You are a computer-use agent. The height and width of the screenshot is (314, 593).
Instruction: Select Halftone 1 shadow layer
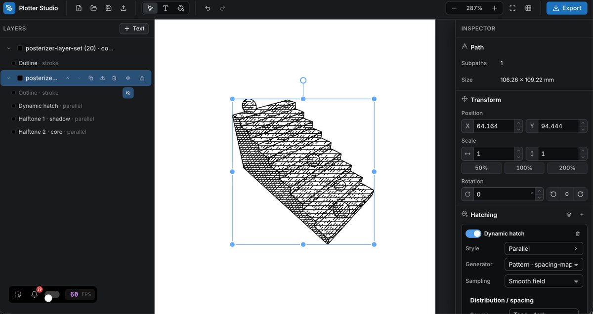coord(56,119)
